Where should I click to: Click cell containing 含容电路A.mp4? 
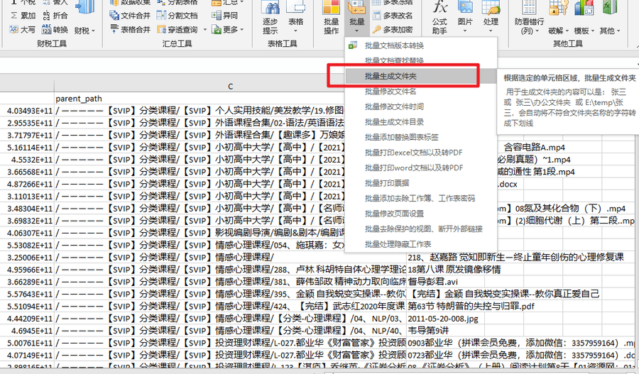(x=534, y=148)
